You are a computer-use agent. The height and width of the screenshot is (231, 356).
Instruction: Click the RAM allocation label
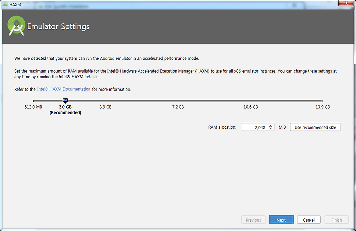pyautogui.click(x=222, y=127)
